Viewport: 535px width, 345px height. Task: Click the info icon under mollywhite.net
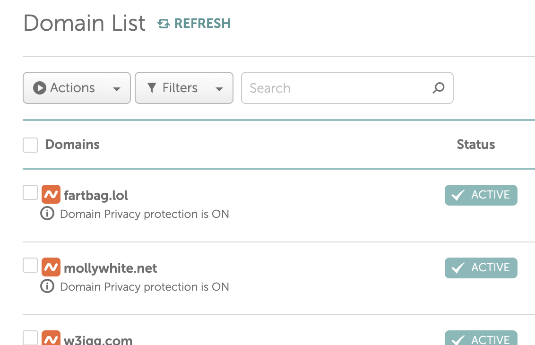point(47,287)
